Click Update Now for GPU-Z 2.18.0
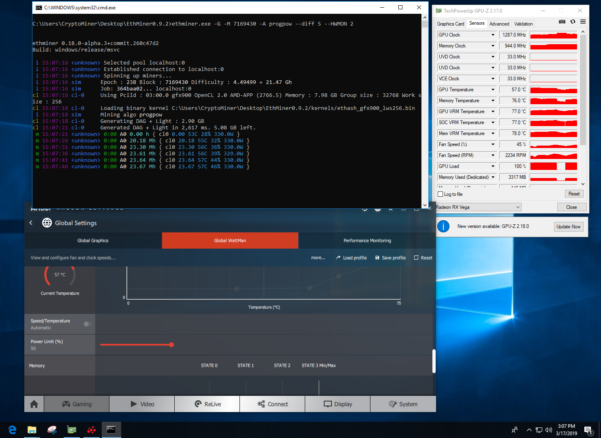Viewport: 601px width, 438px height. coord(569,227)
